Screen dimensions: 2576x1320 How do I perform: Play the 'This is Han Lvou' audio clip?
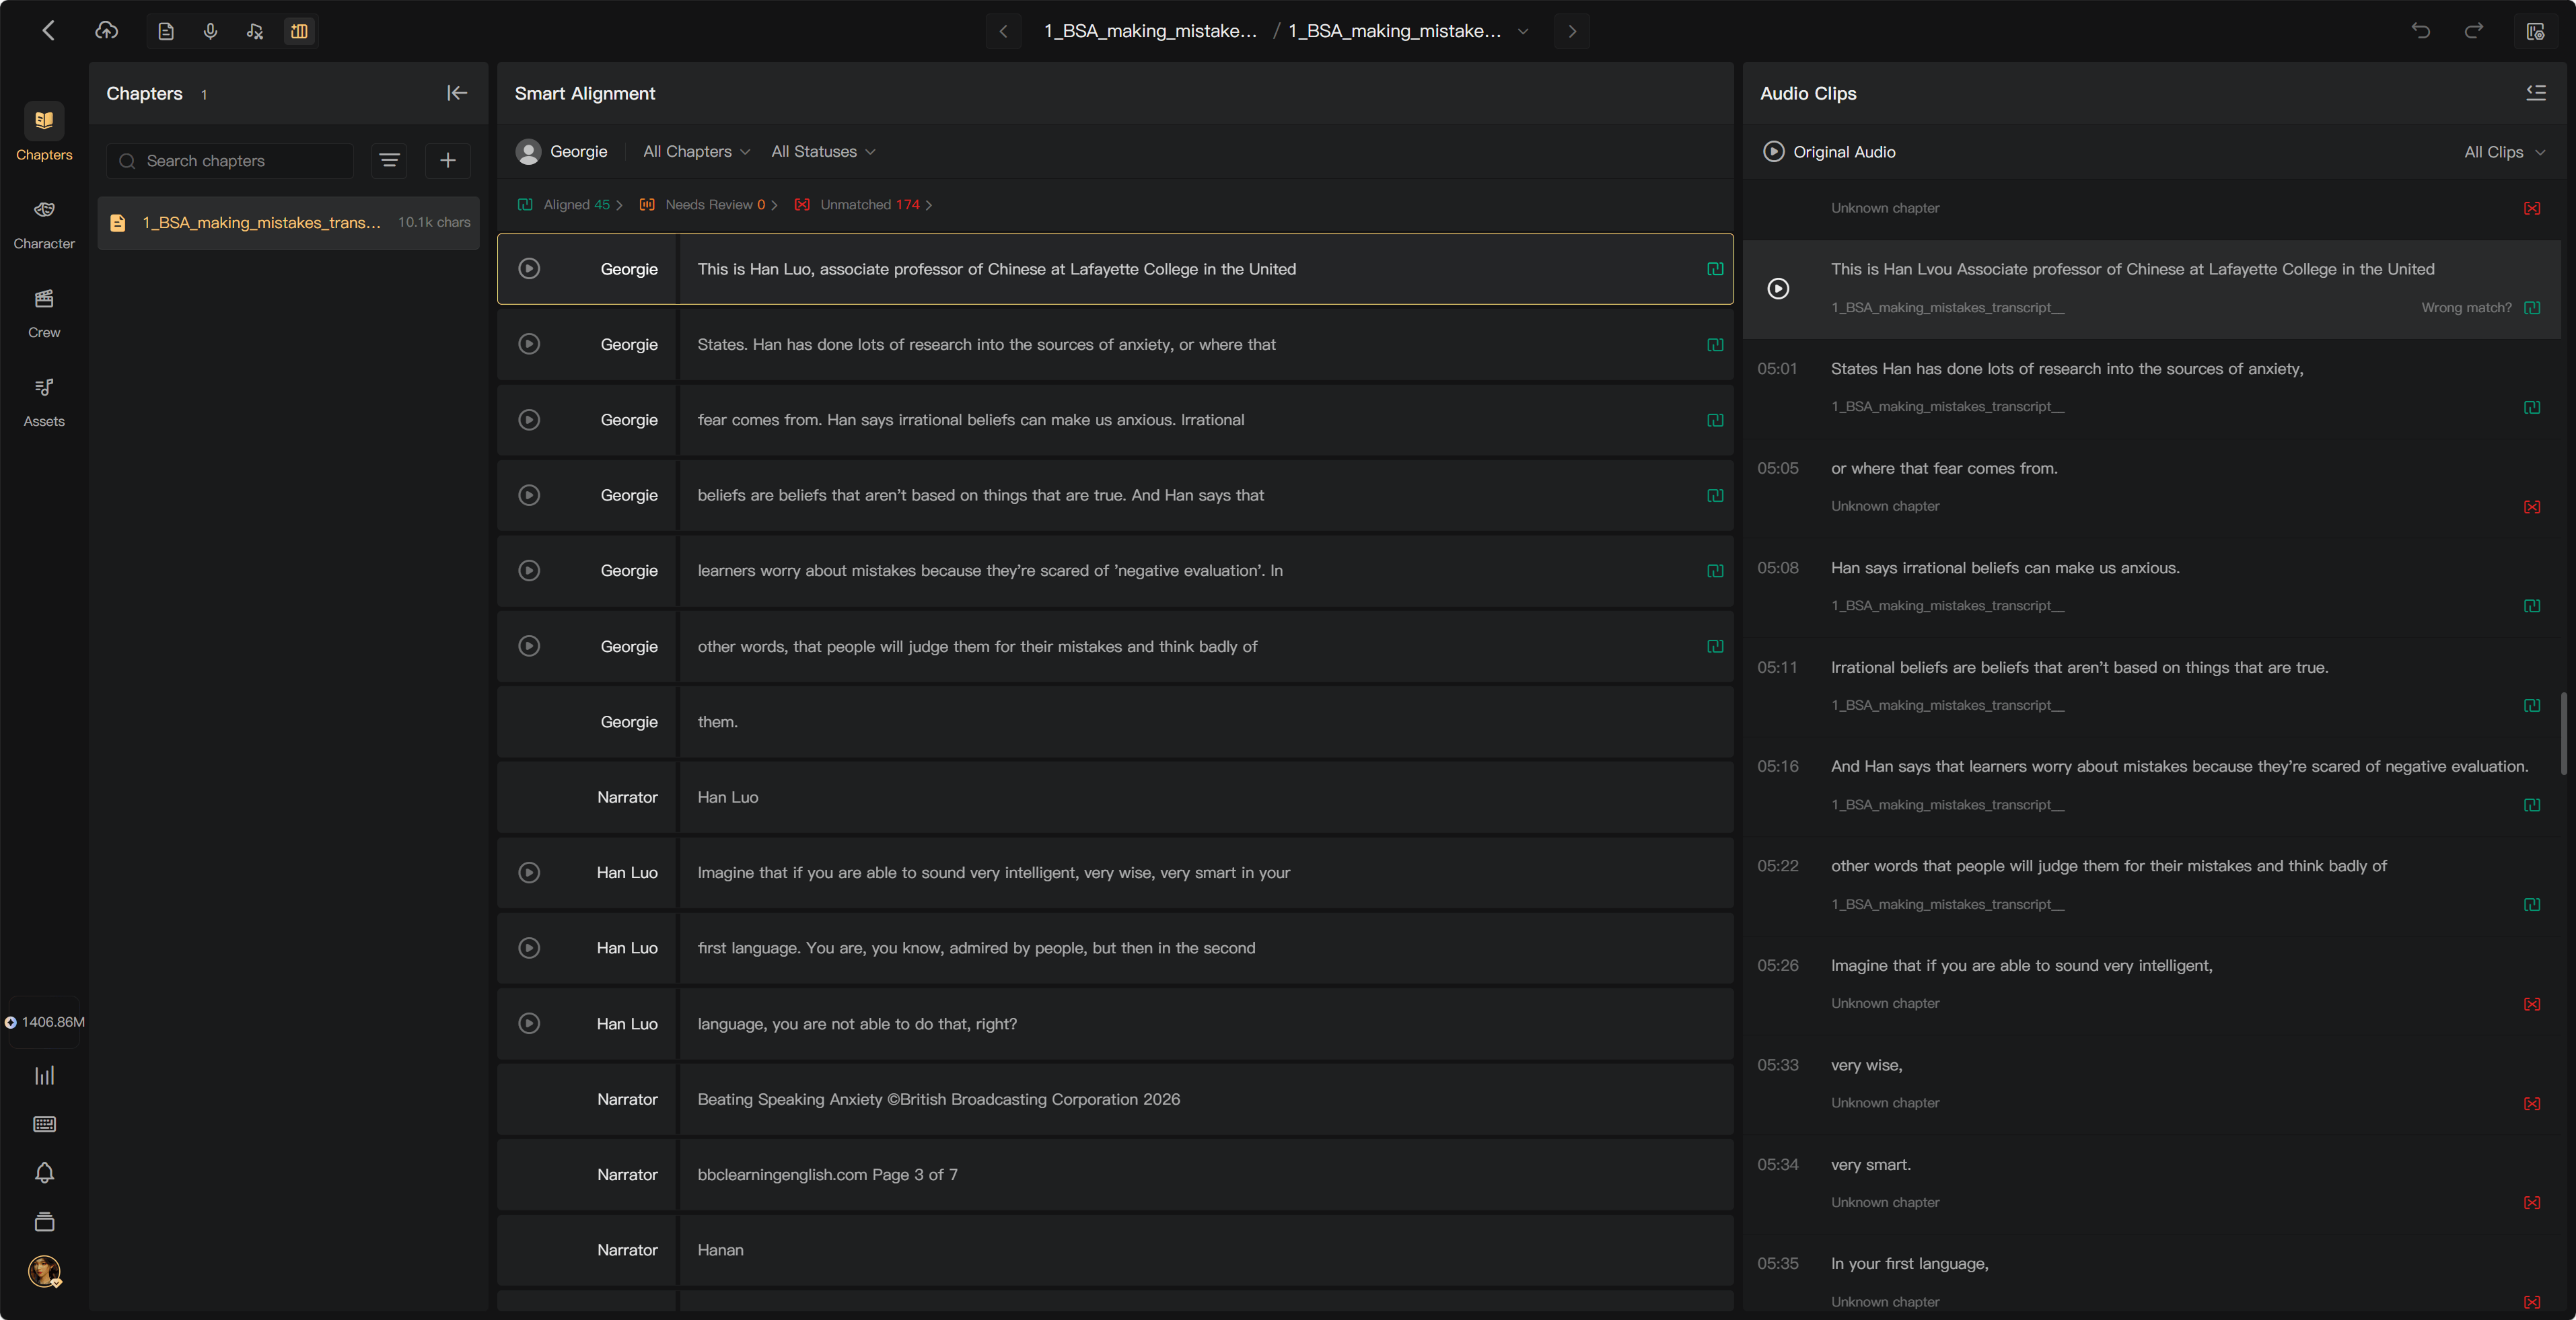(x=1778, y=289)
